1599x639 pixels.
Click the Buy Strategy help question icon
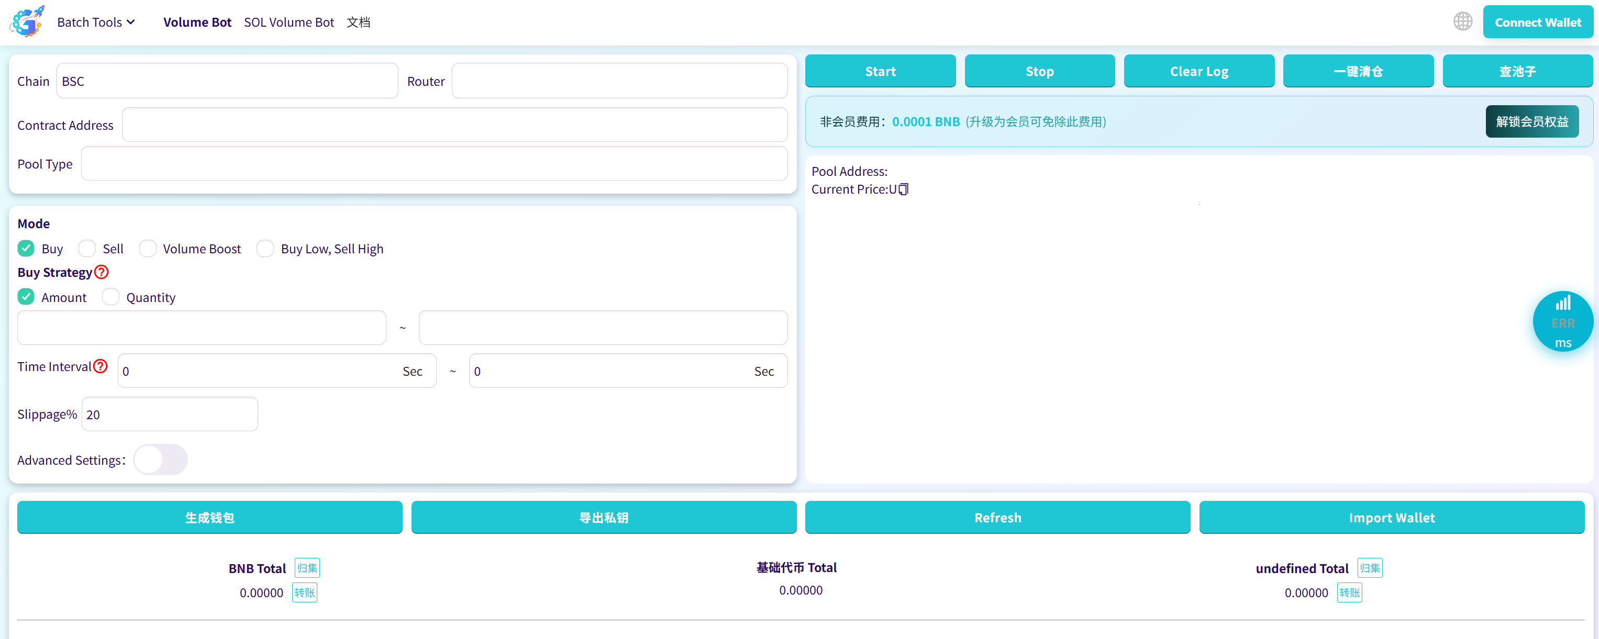click(x=102, y=272)
